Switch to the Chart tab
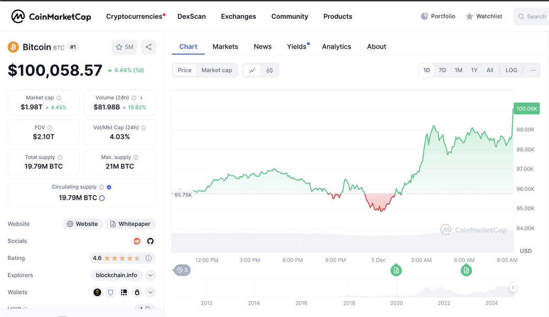 188,46
